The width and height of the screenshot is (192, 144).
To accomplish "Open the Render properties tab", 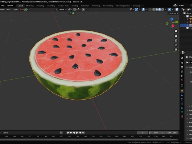I will tap(182, 63).
